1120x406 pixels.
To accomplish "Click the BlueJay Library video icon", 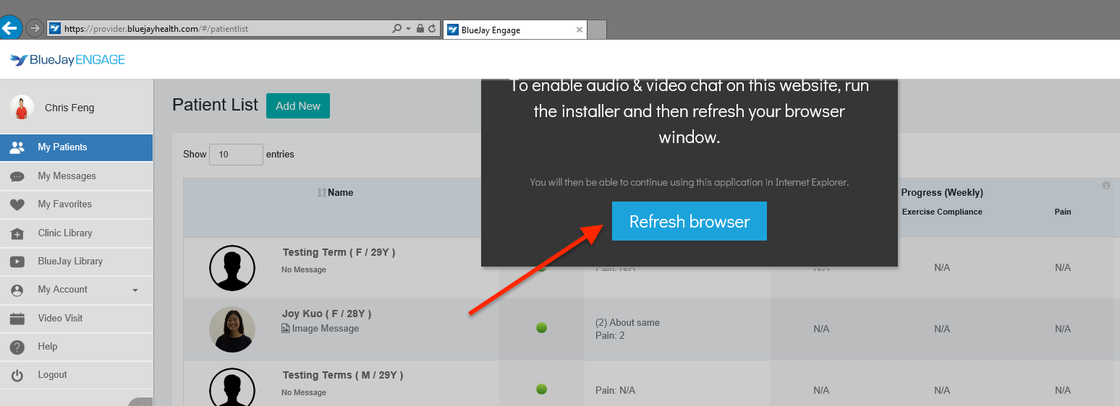I will [x=17, y=262].
